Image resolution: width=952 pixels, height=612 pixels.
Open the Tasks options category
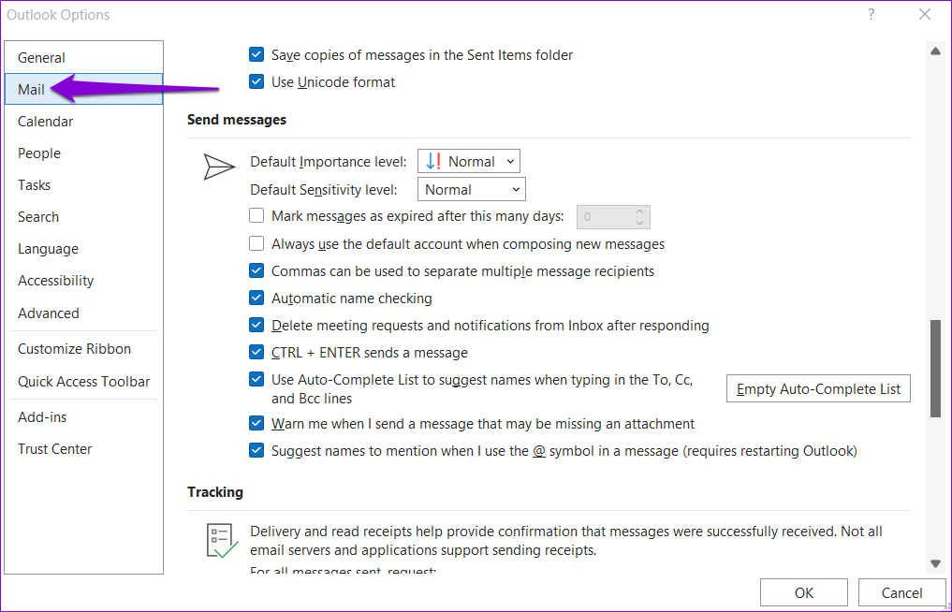coord(84,185)
